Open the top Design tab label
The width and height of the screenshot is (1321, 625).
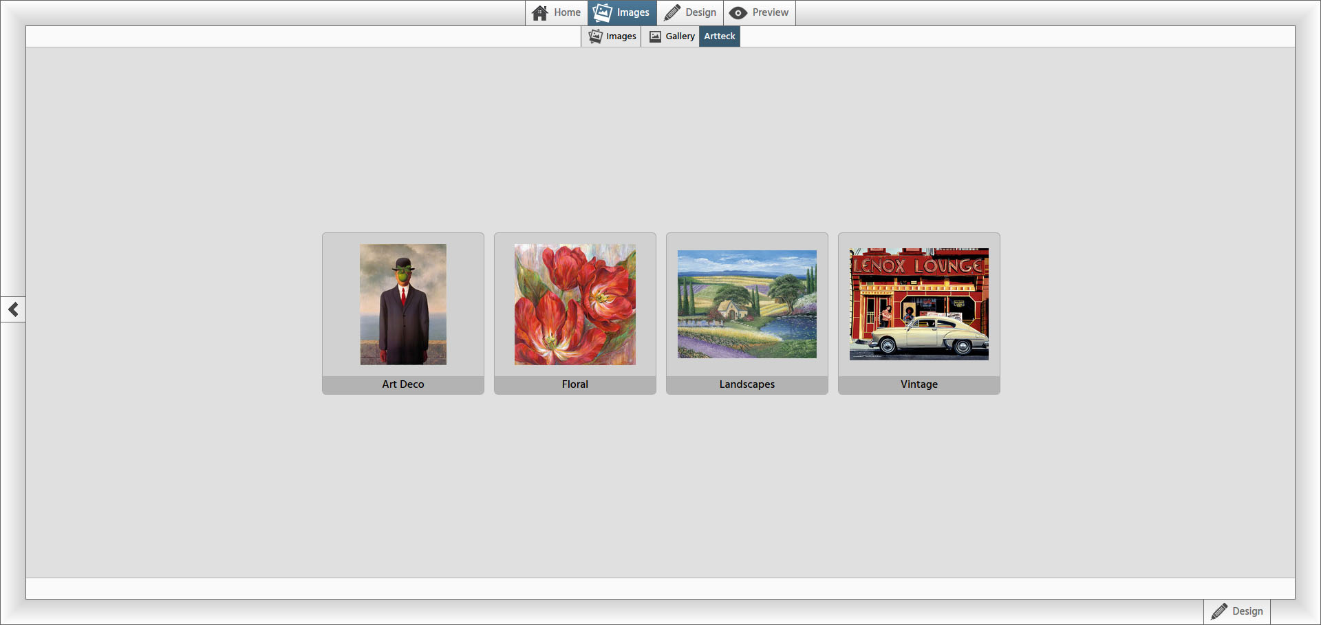(700, 12)
